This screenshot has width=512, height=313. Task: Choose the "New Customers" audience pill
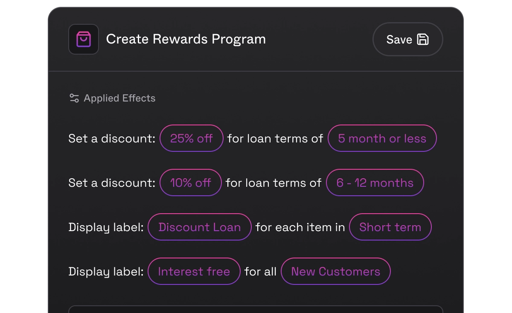[x=335, y=271]
